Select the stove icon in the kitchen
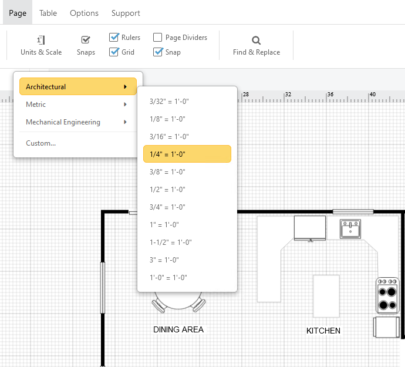 click(387, 296)
